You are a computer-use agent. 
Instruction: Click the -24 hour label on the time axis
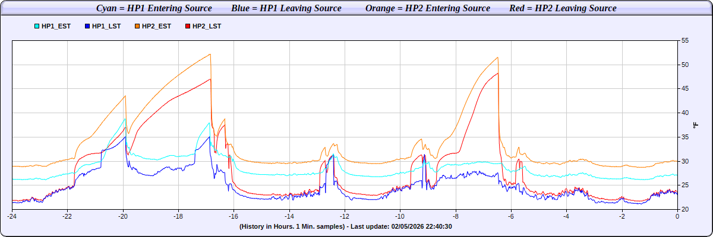pyautogui.click(x=12, y=216)
